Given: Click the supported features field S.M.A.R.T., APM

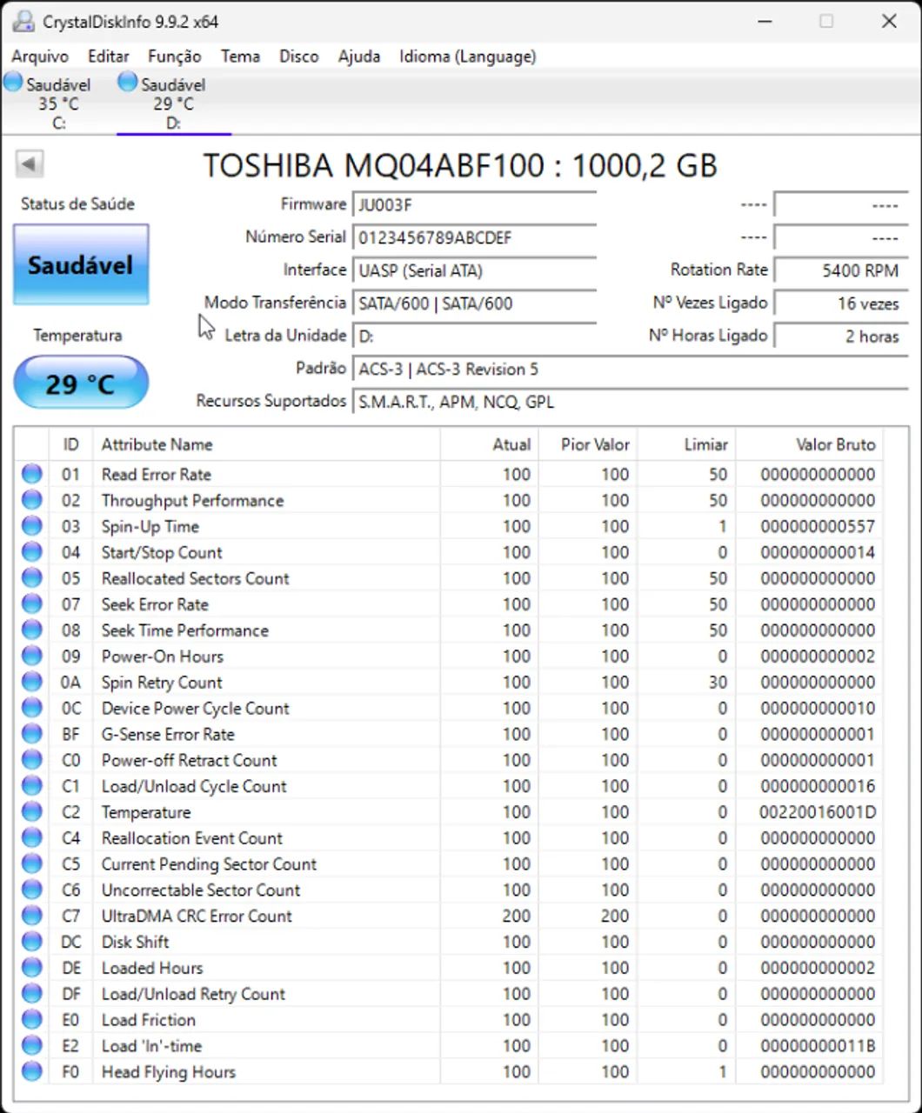Looking at the screenshot, I should (630, 403).
